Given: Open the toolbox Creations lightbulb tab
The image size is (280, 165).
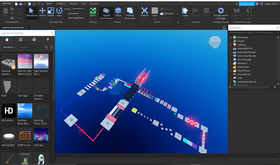Looking at the screenshot, I should click(x=48, y=40).
